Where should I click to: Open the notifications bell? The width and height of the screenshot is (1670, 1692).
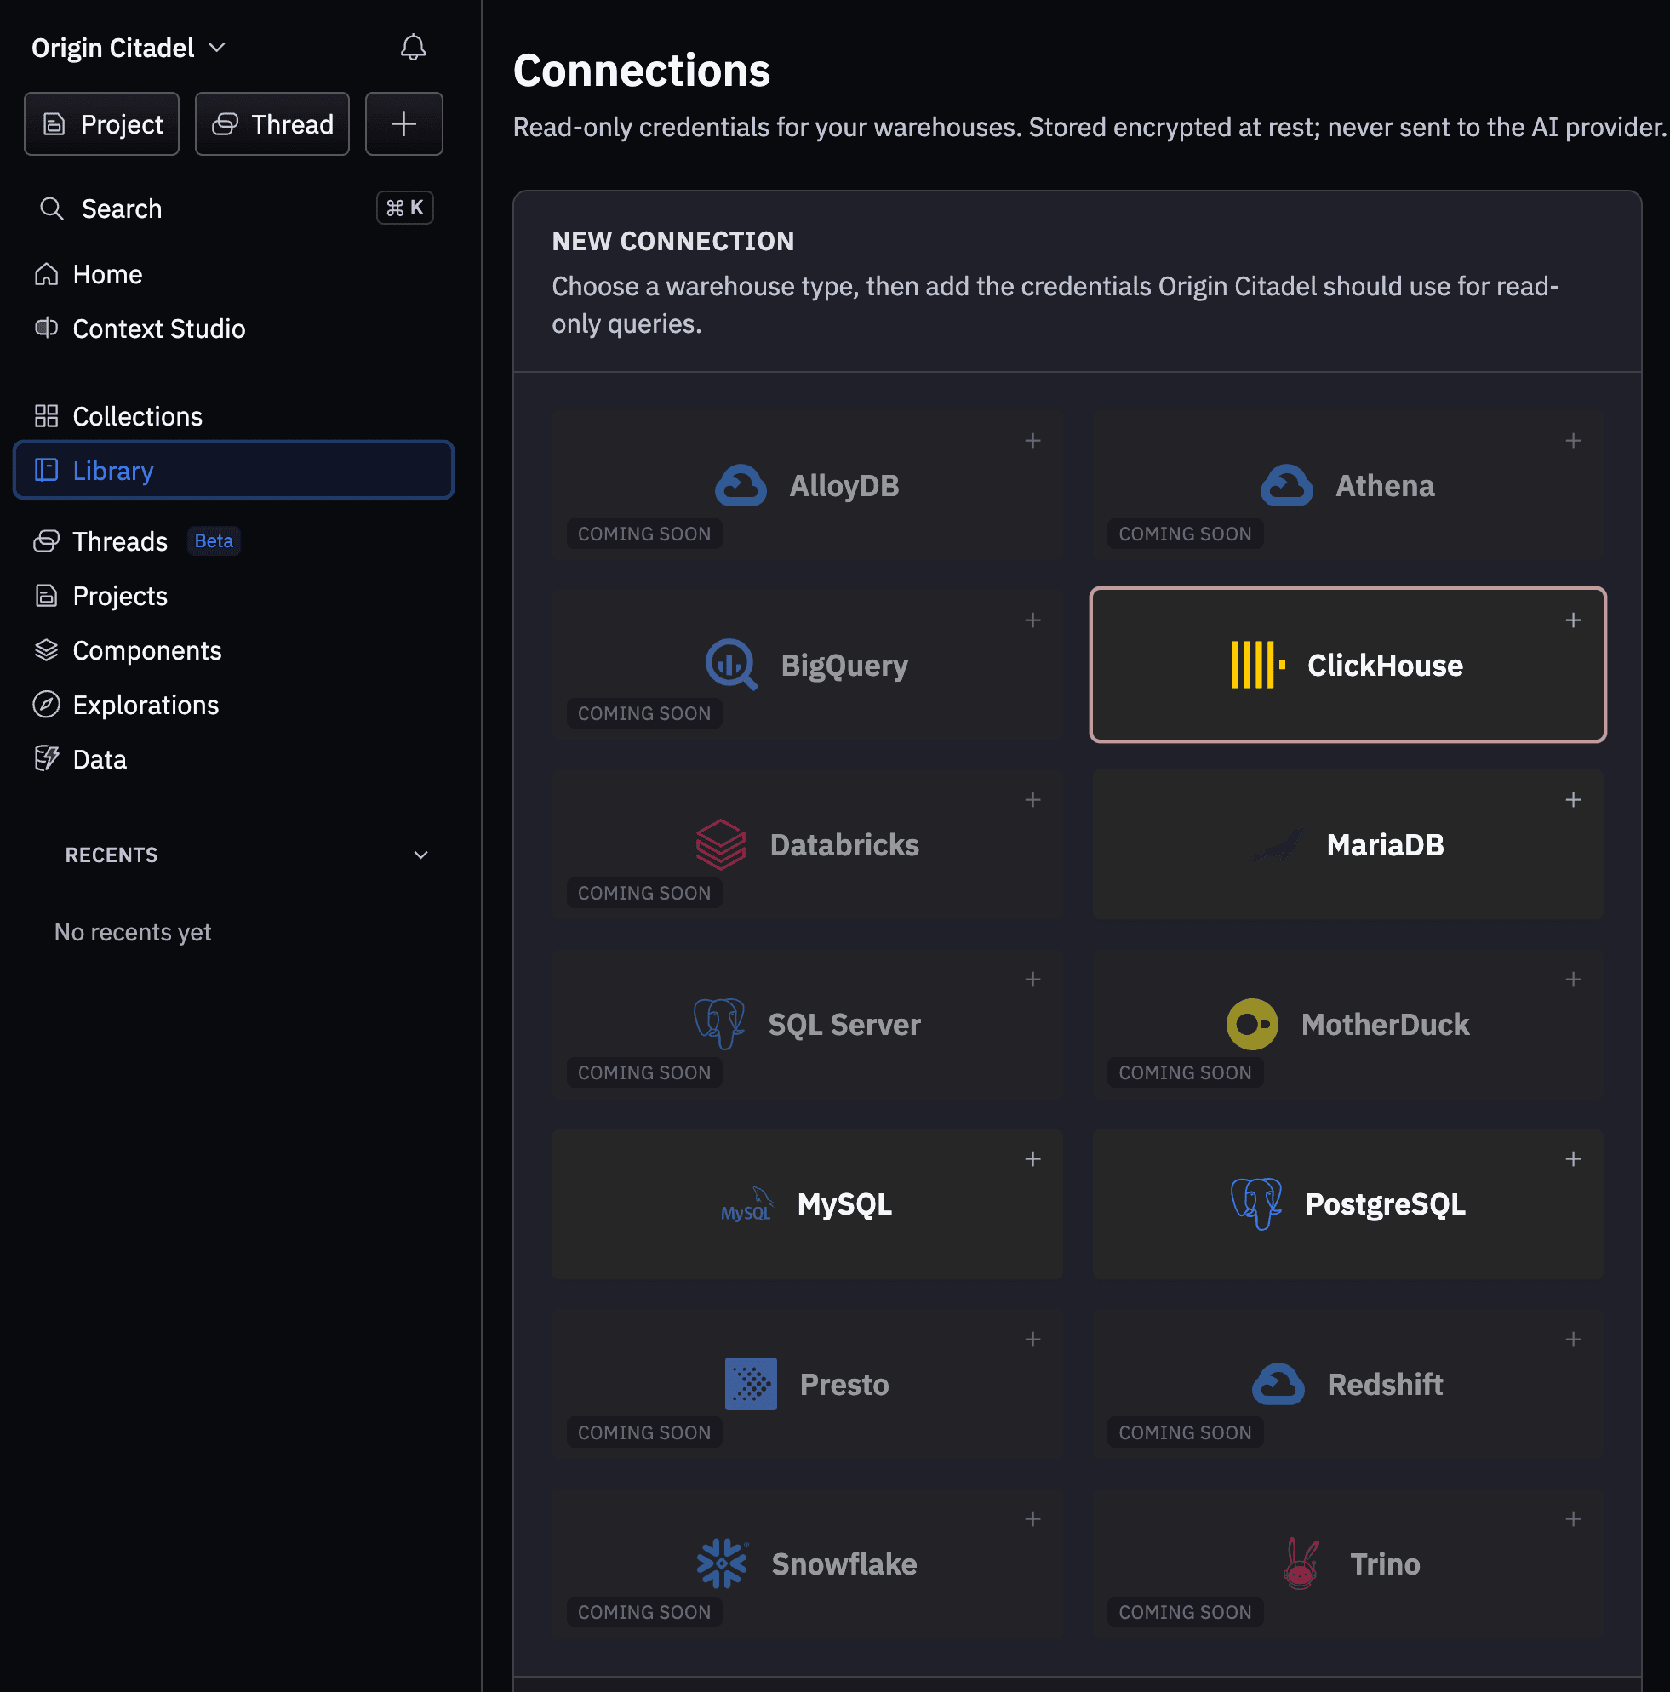tap(413, 48)
